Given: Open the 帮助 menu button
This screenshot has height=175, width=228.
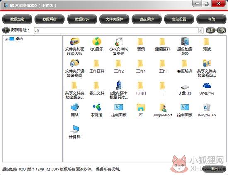Looking at the screenshot, I should 211,19.
